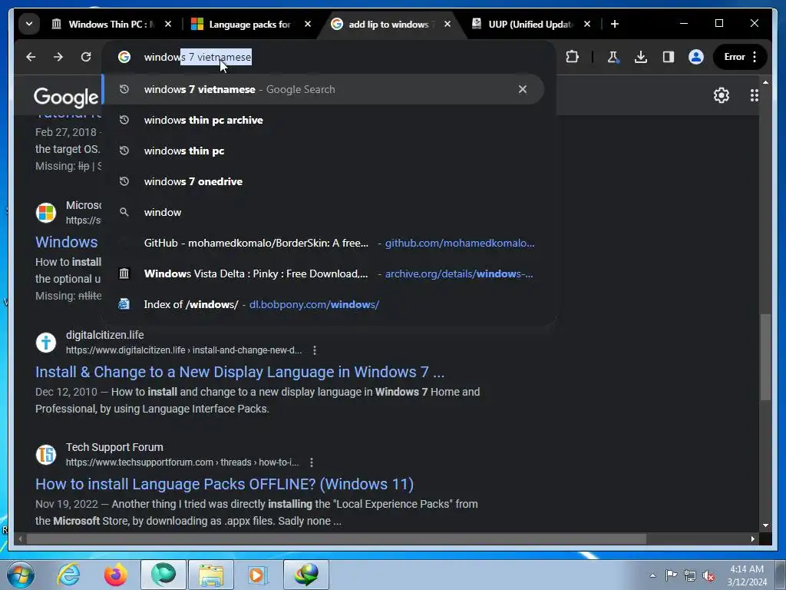Viewport: 786px width, 590px height.
Task: Switch to the Language packs tab
Action: [x=251, y=24]
